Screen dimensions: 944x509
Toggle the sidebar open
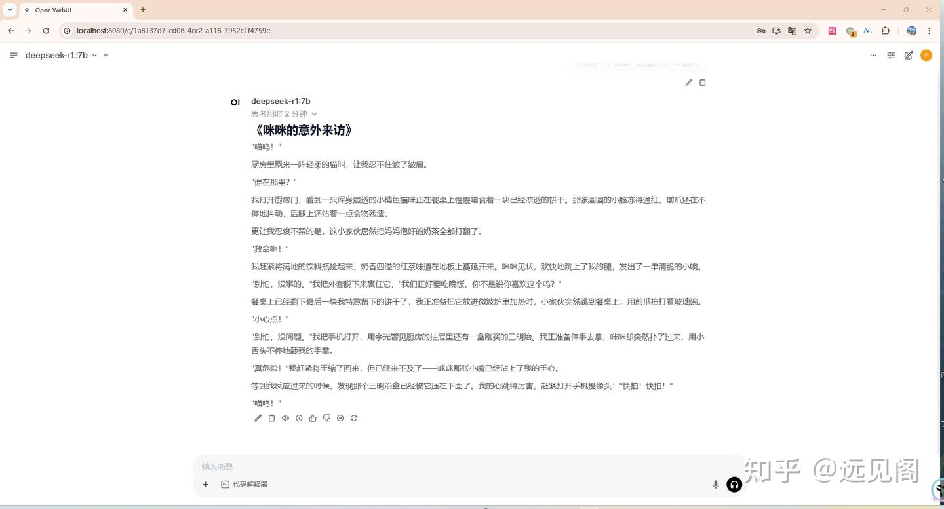coord(13,55)
